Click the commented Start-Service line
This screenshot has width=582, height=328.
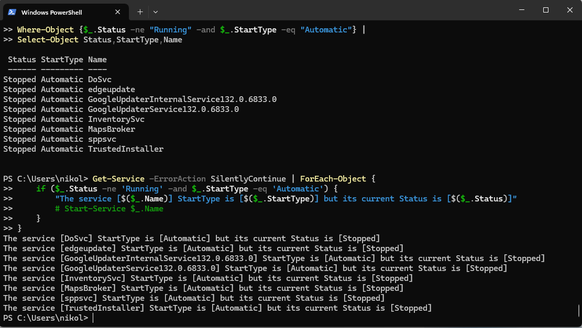[109, 209]
